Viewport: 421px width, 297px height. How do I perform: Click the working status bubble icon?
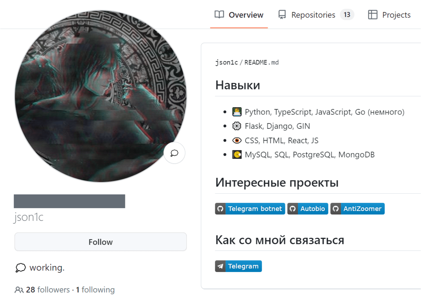(x=20, y=268)
